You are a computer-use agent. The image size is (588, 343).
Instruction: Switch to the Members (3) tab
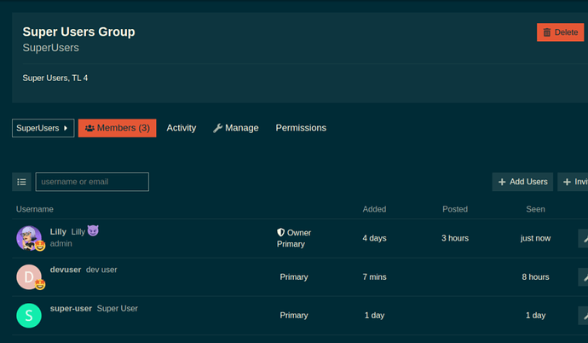pyautogui.click(x=118, y=128)
